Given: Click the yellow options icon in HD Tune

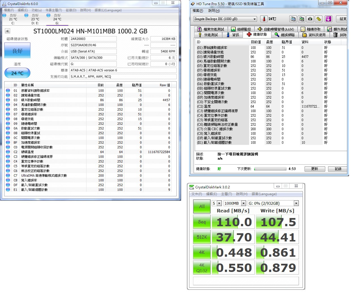Looking at the screenshot, I should (x=319, y=19).
